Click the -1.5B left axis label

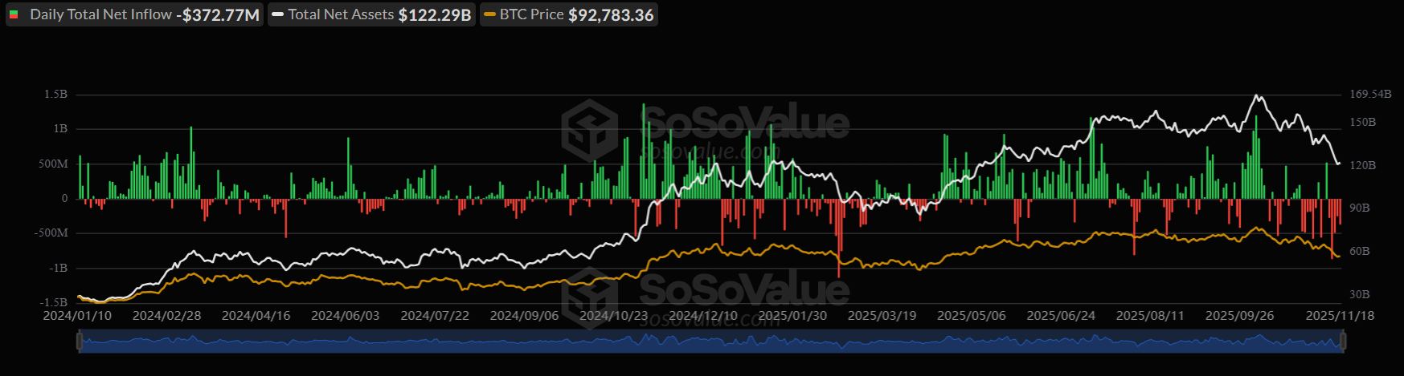point(54,303)
